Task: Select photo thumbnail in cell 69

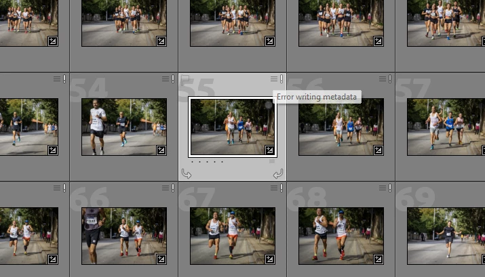Action: tap(446, 236)
